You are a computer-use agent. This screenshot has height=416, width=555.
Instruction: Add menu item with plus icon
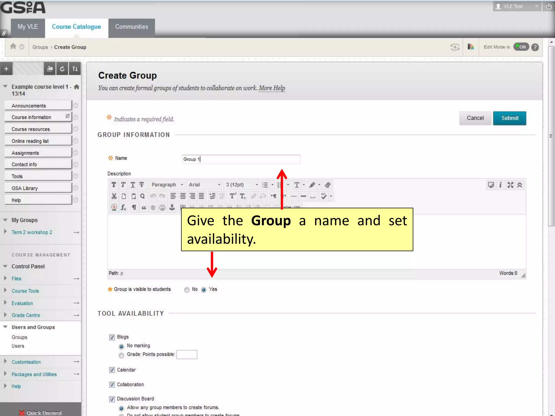(x=6, y=69)
